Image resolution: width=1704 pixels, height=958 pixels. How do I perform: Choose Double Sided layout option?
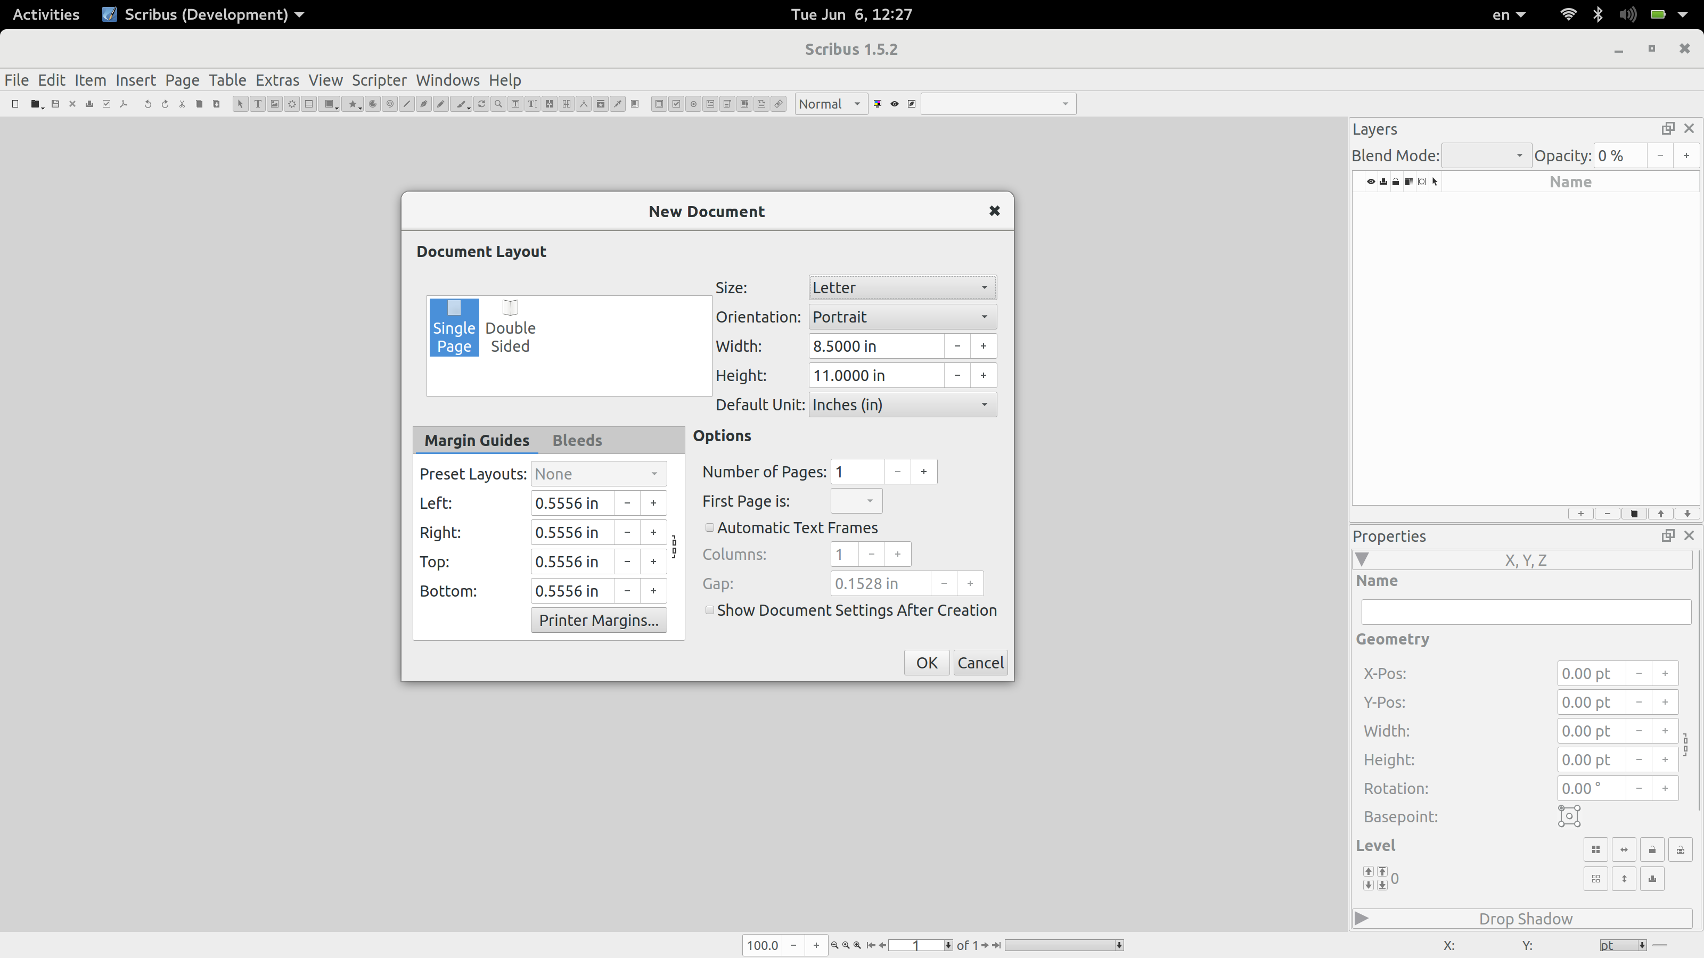tap(510, 327)
